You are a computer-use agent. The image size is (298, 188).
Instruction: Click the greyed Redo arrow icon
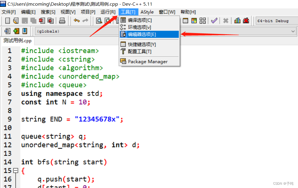pyautogui.click(x=85, y=20)
